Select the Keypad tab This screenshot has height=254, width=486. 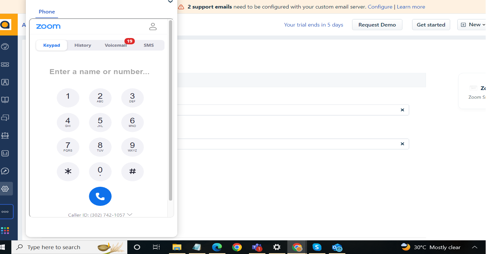coord(52,45)
